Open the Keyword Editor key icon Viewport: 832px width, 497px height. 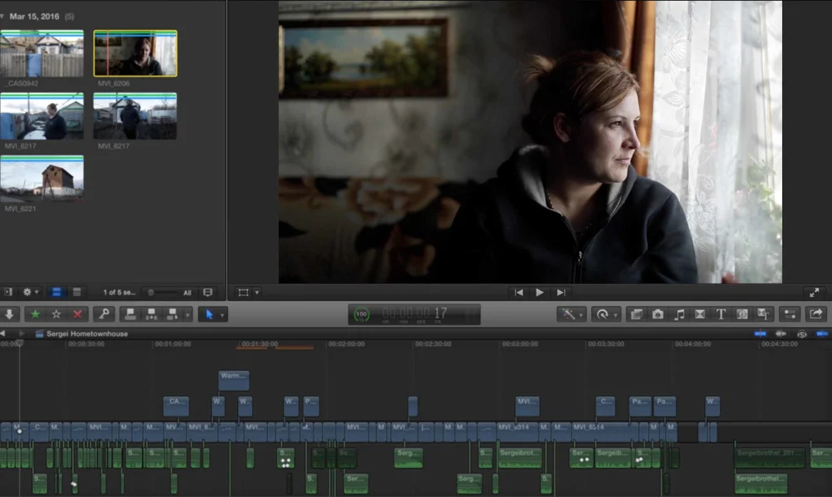tap(105, 314)
